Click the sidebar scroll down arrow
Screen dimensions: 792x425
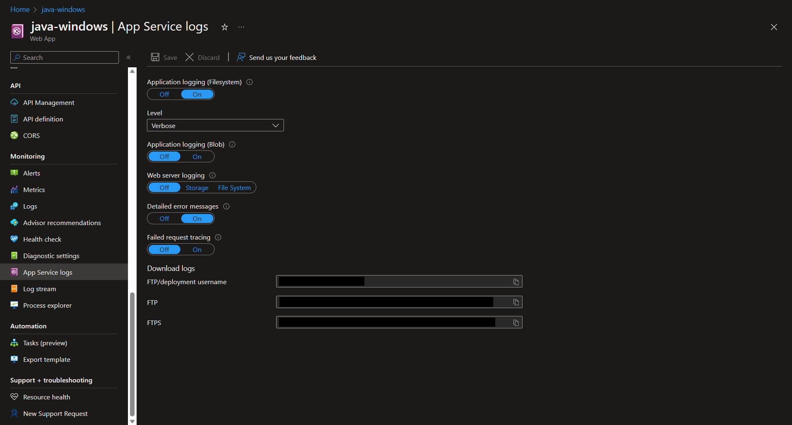tap(132, 421)
